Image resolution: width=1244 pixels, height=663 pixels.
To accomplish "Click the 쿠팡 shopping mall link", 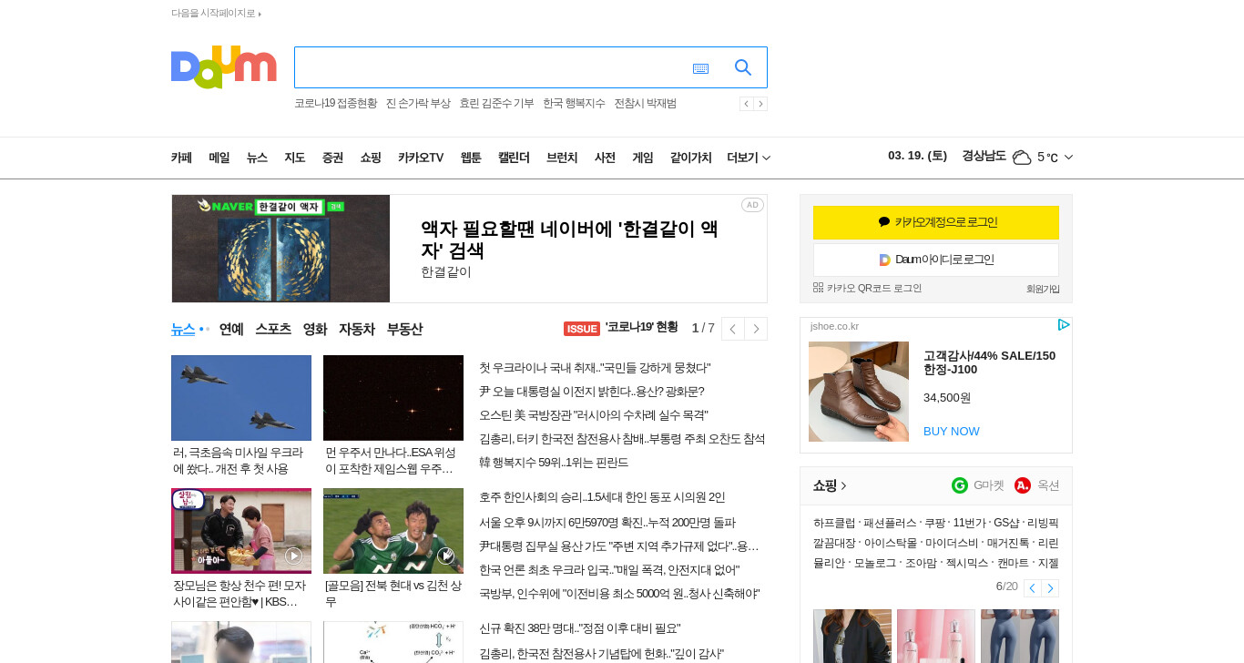I will coord(934,523).
